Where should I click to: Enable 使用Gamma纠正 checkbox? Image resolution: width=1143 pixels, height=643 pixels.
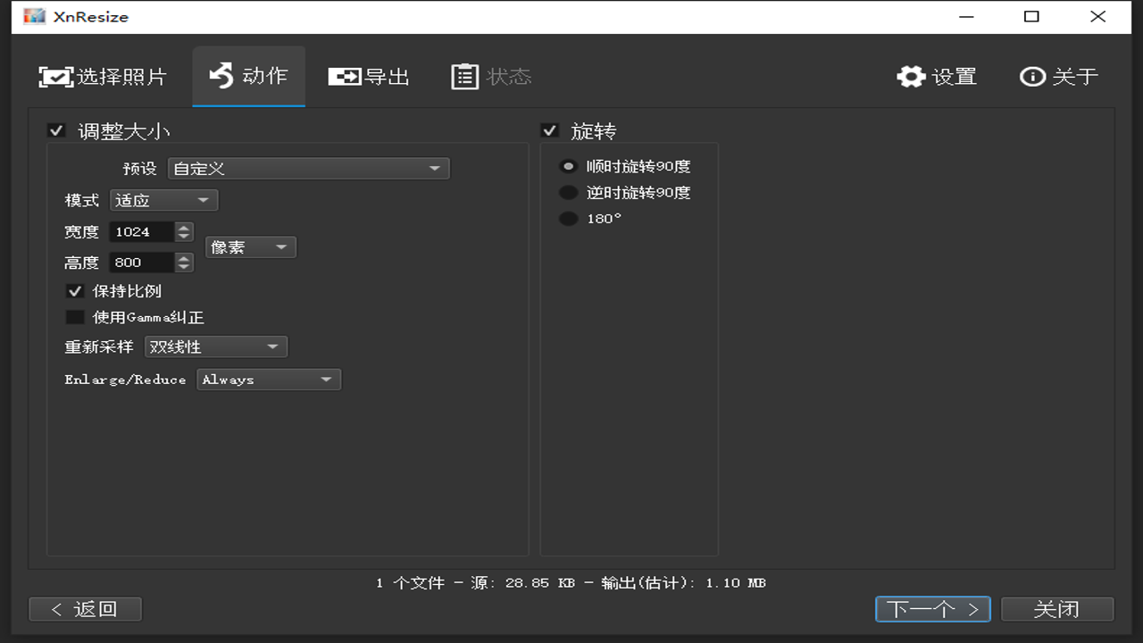pyautogui.click(x=75, y=317)
